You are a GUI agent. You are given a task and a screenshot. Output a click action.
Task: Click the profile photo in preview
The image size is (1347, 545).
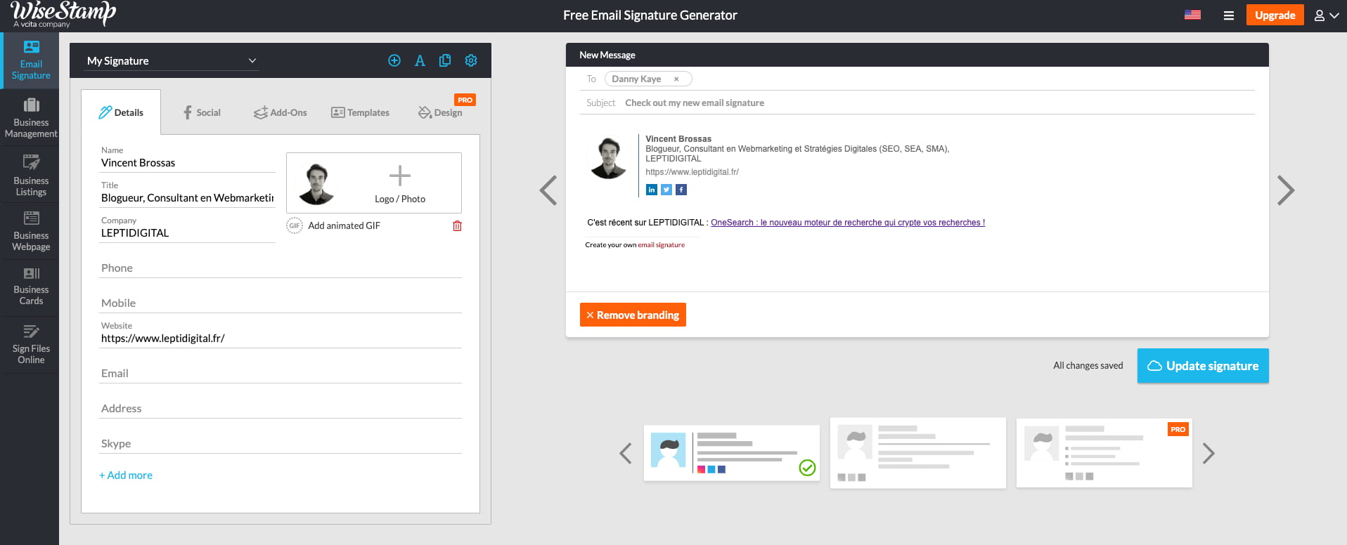[x=608, y=158]
